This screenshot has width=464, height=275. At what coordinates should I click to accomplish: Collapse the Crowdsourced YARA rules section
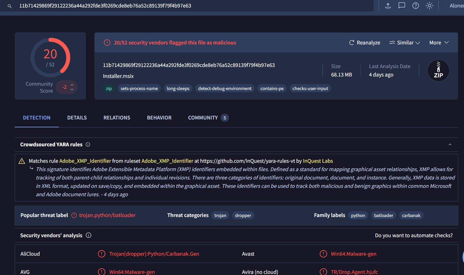pos(450,145)
